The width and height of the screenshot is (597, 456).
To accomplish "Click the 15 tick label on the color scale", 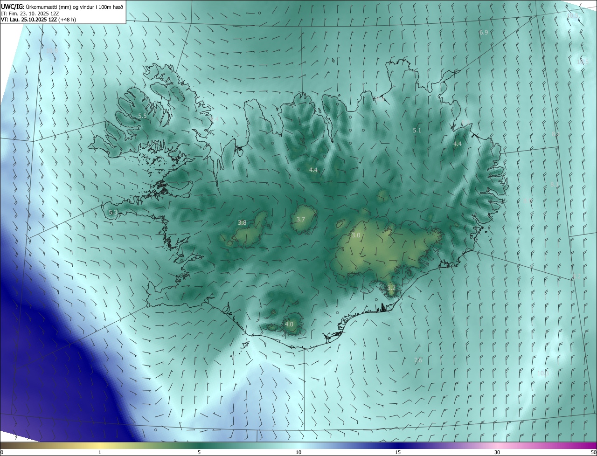I will tap(398, 453).
